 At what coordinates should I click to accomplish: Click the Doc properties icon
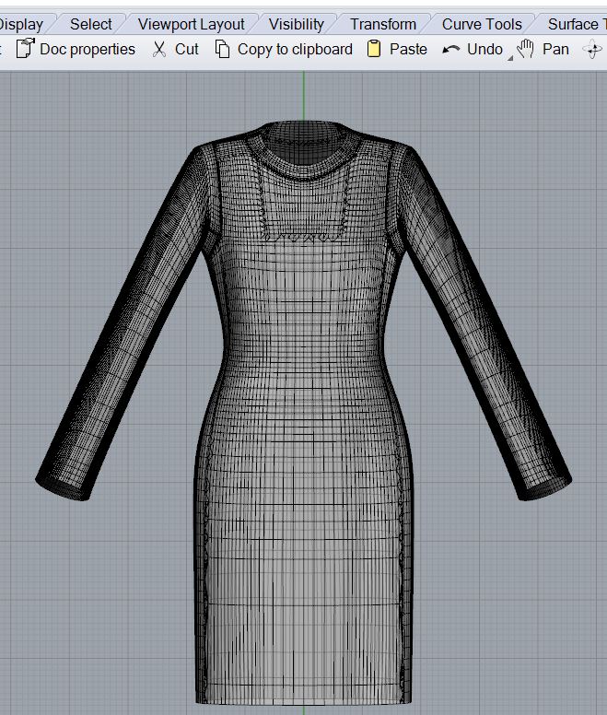point(25,48)
